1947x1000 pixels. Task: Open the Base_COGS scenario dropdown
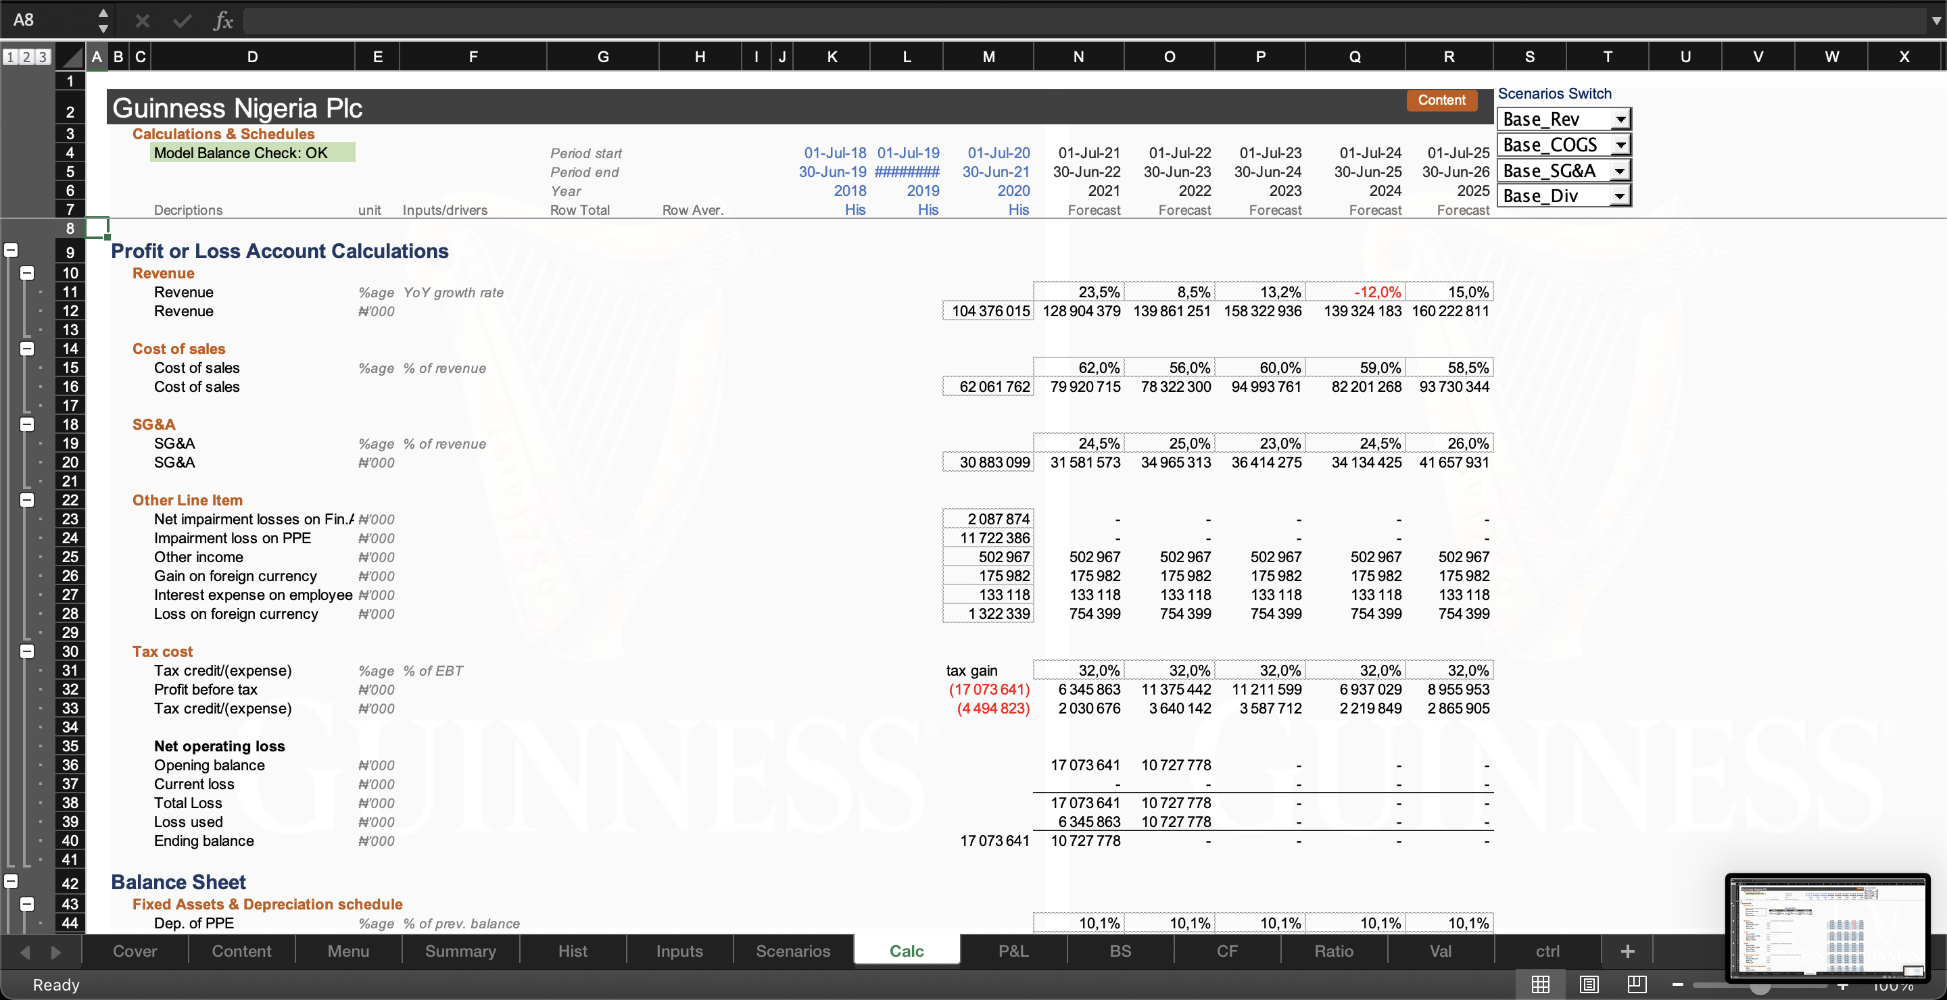pos(1620,145)
